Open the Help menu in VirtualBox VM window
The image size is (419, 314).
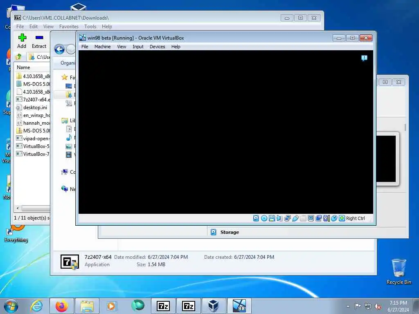176,47
